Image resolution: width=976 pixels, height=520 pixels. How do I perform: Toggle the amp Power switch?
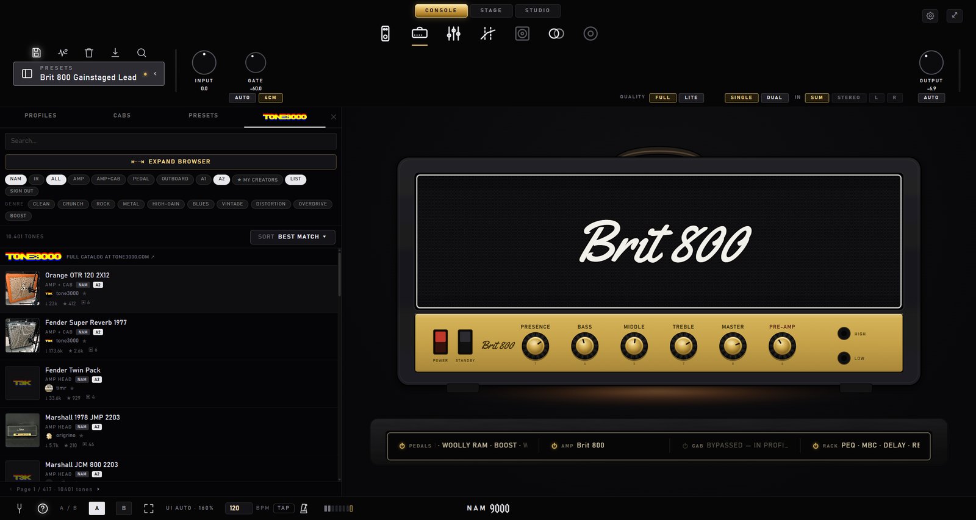(x=440, y=342)
